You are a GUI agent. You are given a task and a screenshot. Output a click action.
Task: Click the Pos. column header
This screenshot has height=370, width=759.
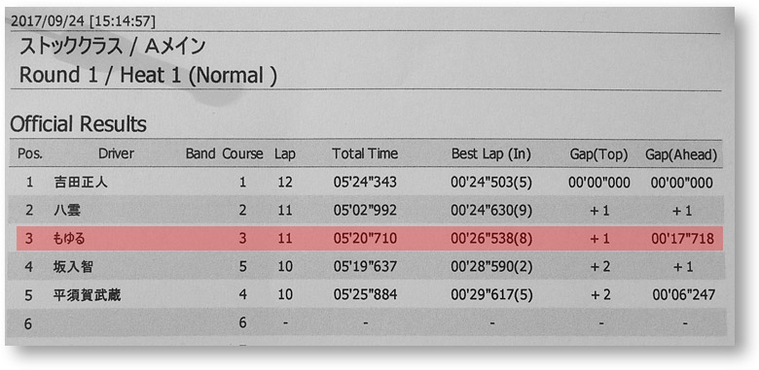pos(30,154)
